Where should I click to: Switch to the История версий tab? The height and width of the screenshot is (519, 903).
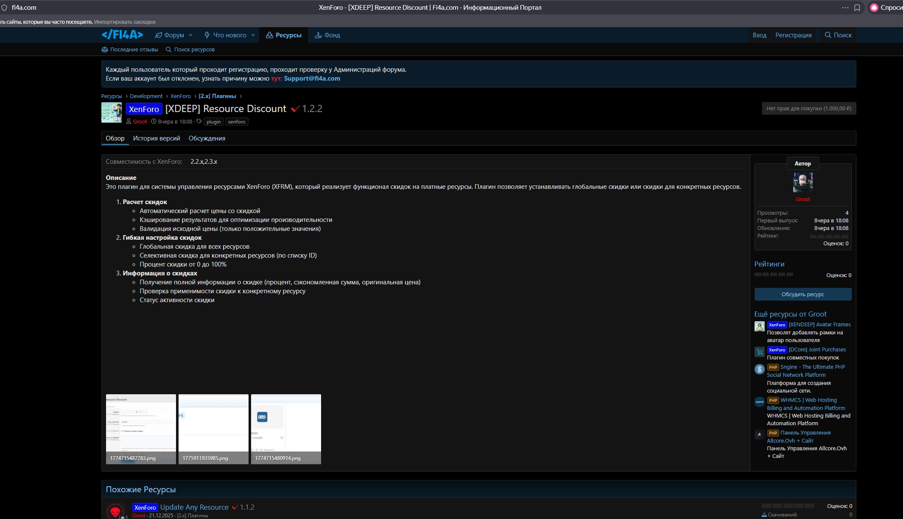point(157,138)
